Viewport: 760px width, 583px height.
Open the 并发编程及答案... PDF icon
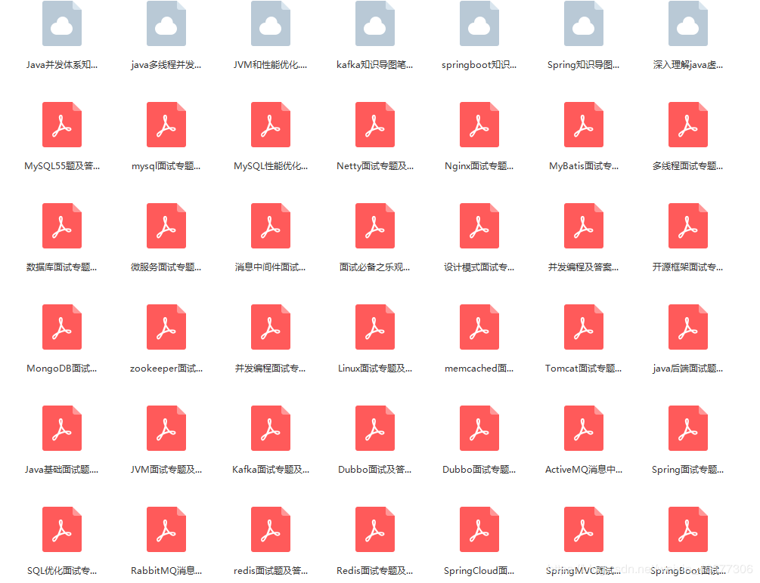tap(584, 226)
